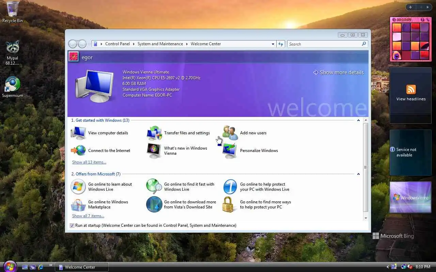
Task: Open Connect to the Internet
Action: pos(100,151)
